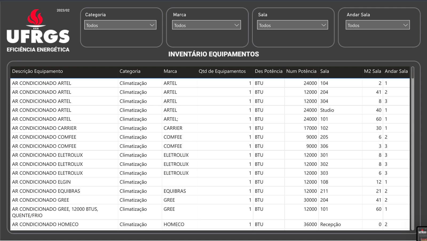Sort by Marca column header
The image size is (427, 241).
pos(170,71)
